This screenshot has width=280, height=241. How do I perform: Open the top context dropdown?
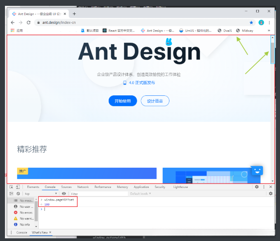click(x=41, y=194)
